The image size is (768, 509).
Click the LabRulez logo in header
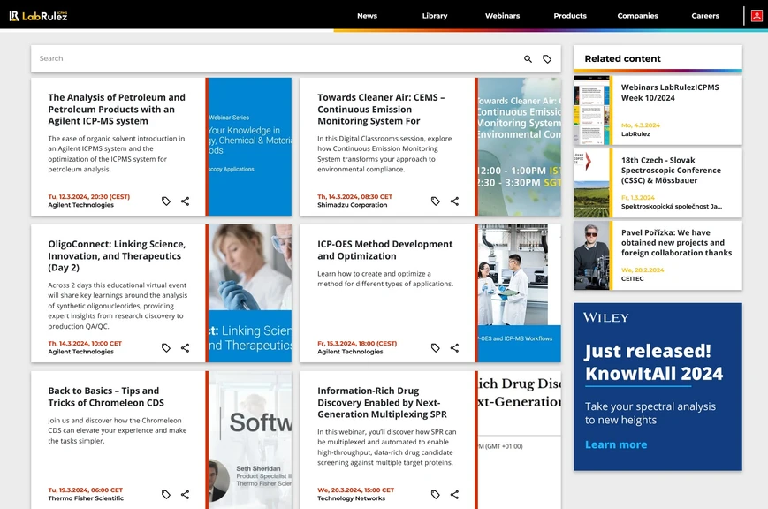[38, 16]
